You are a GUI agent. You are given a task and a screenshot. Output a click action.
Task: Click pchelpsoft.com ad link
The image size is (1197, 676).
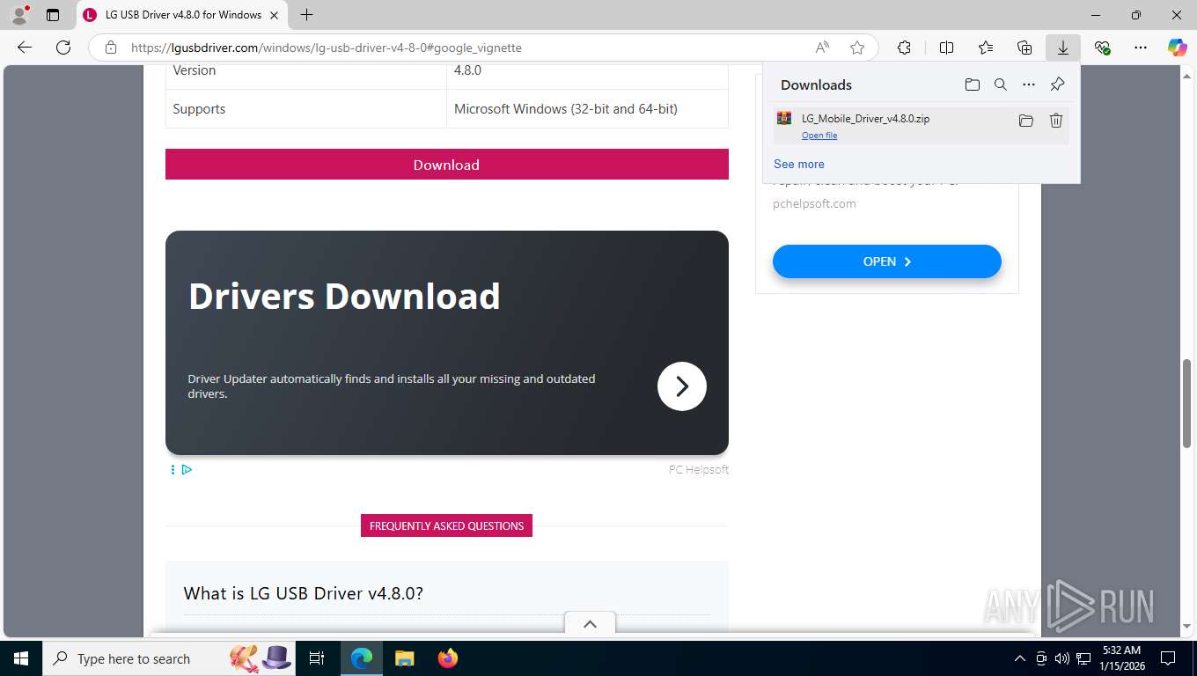pos(814,203)
